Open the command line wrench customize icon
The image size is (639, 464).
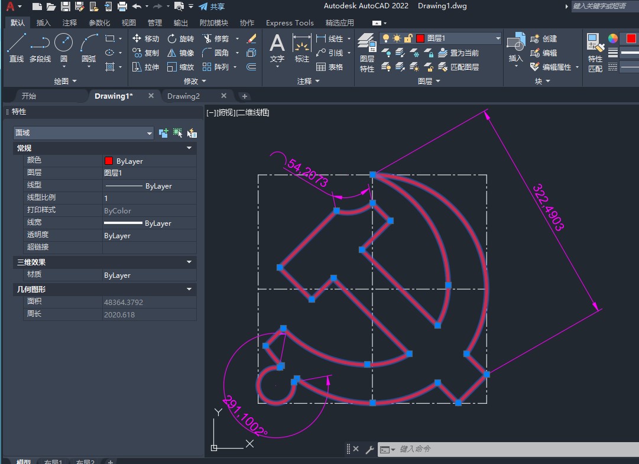[x=369, y=449]
